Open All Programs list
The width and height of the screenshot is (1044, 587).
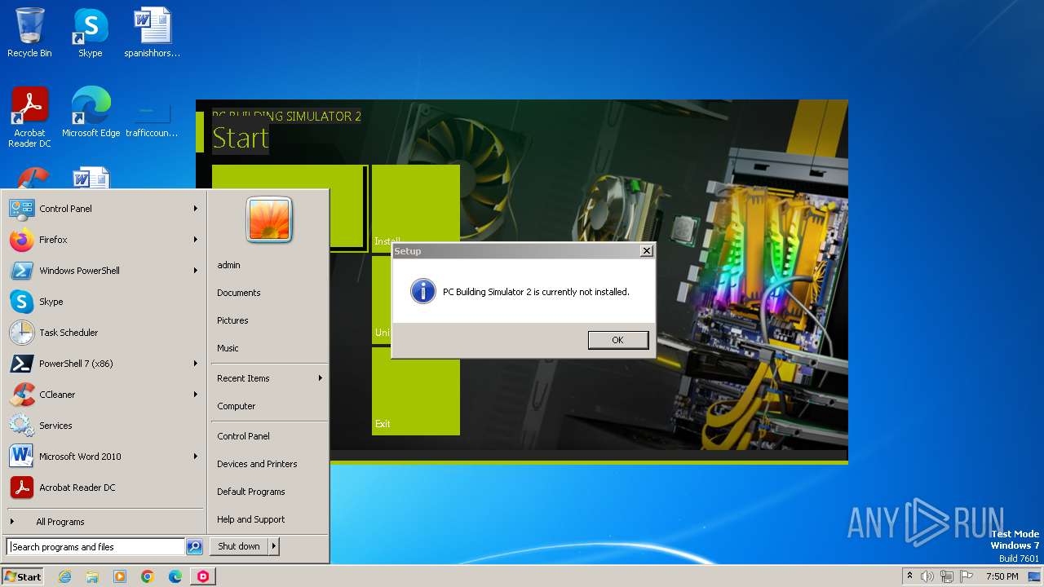(x=103, y=522)
